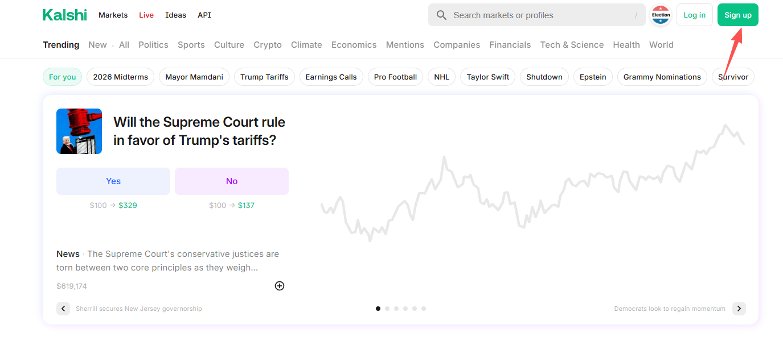The image size is (783, 337).
Task: Filter by the Trump Tariffs chip
Action: 264,77
